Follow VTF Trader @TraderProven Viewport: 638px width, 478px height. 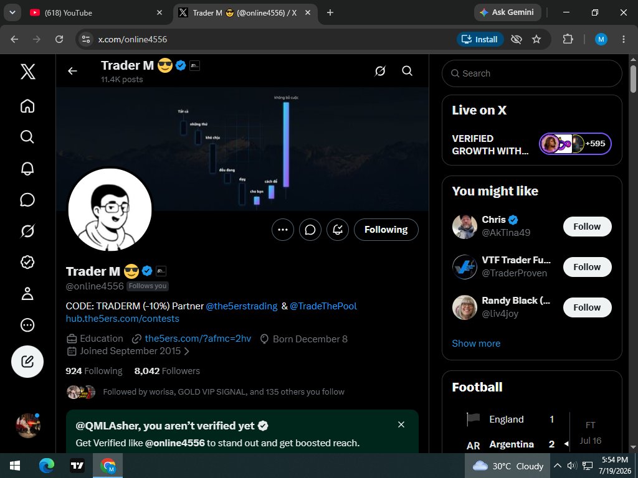pyautogui.click(x=587, y=267)
